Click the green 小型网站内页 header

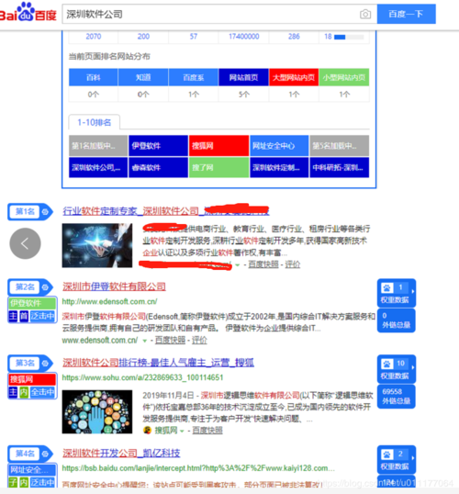[344, 77]
